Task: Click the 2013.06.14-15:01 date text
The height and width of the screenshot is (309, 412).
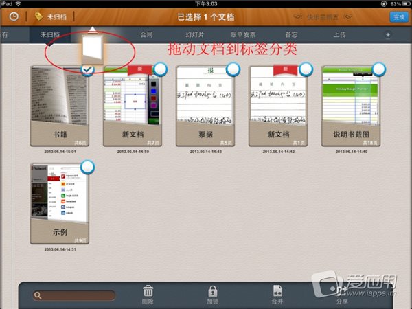Action: pyautogui.click(x=60, y=152)
